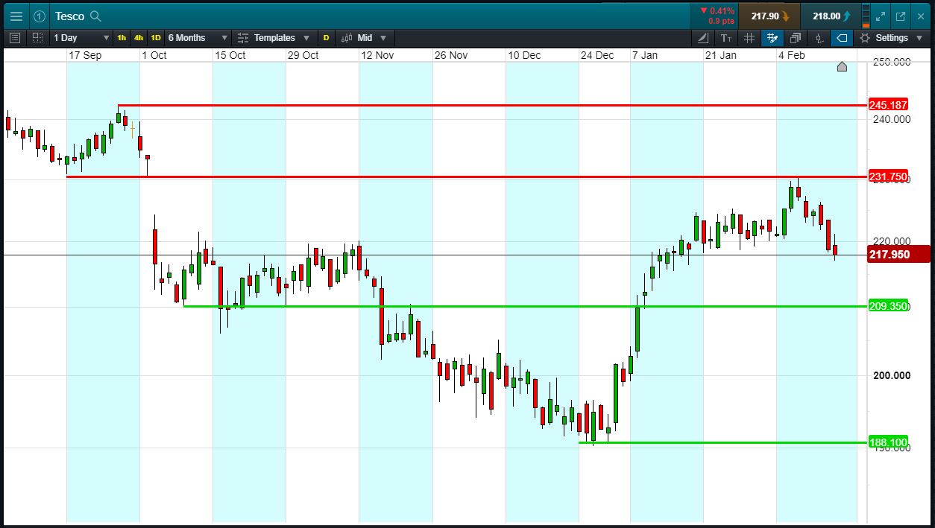Click the circled number one link icon
Image resolution: width=935 pixels, height=528 pixels.
click(x=40, y=16)
